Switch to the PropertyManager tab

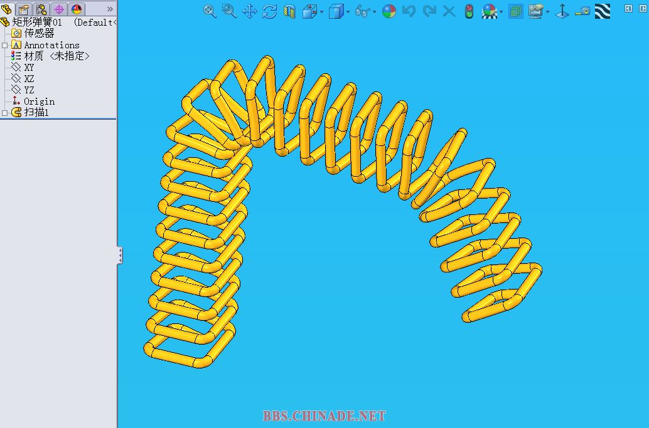(24, 9)
